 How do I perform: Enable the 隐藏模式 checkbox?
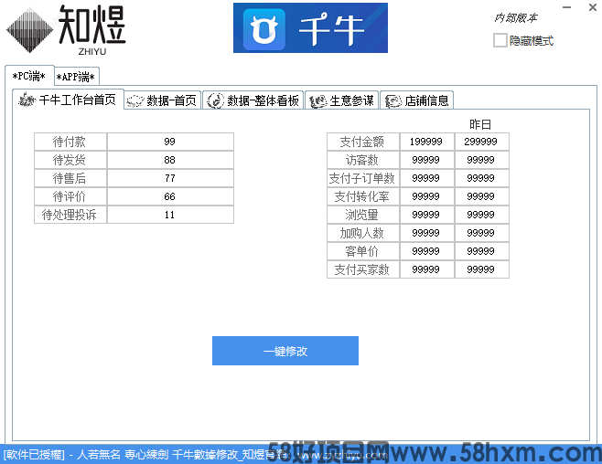(x=500, y=40)
